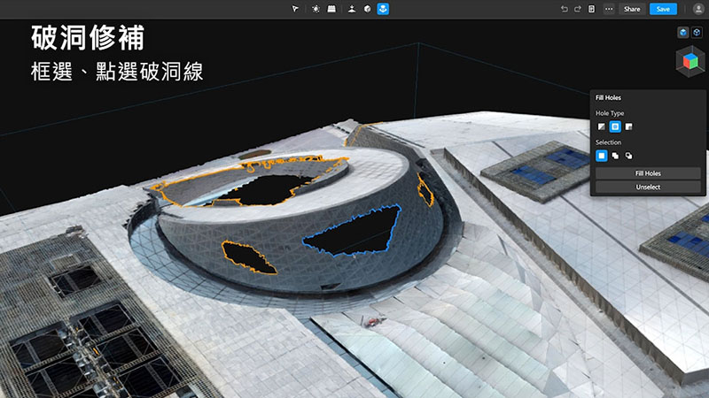Undo the last action
The image size is (709, 398).
pos(565,9)
